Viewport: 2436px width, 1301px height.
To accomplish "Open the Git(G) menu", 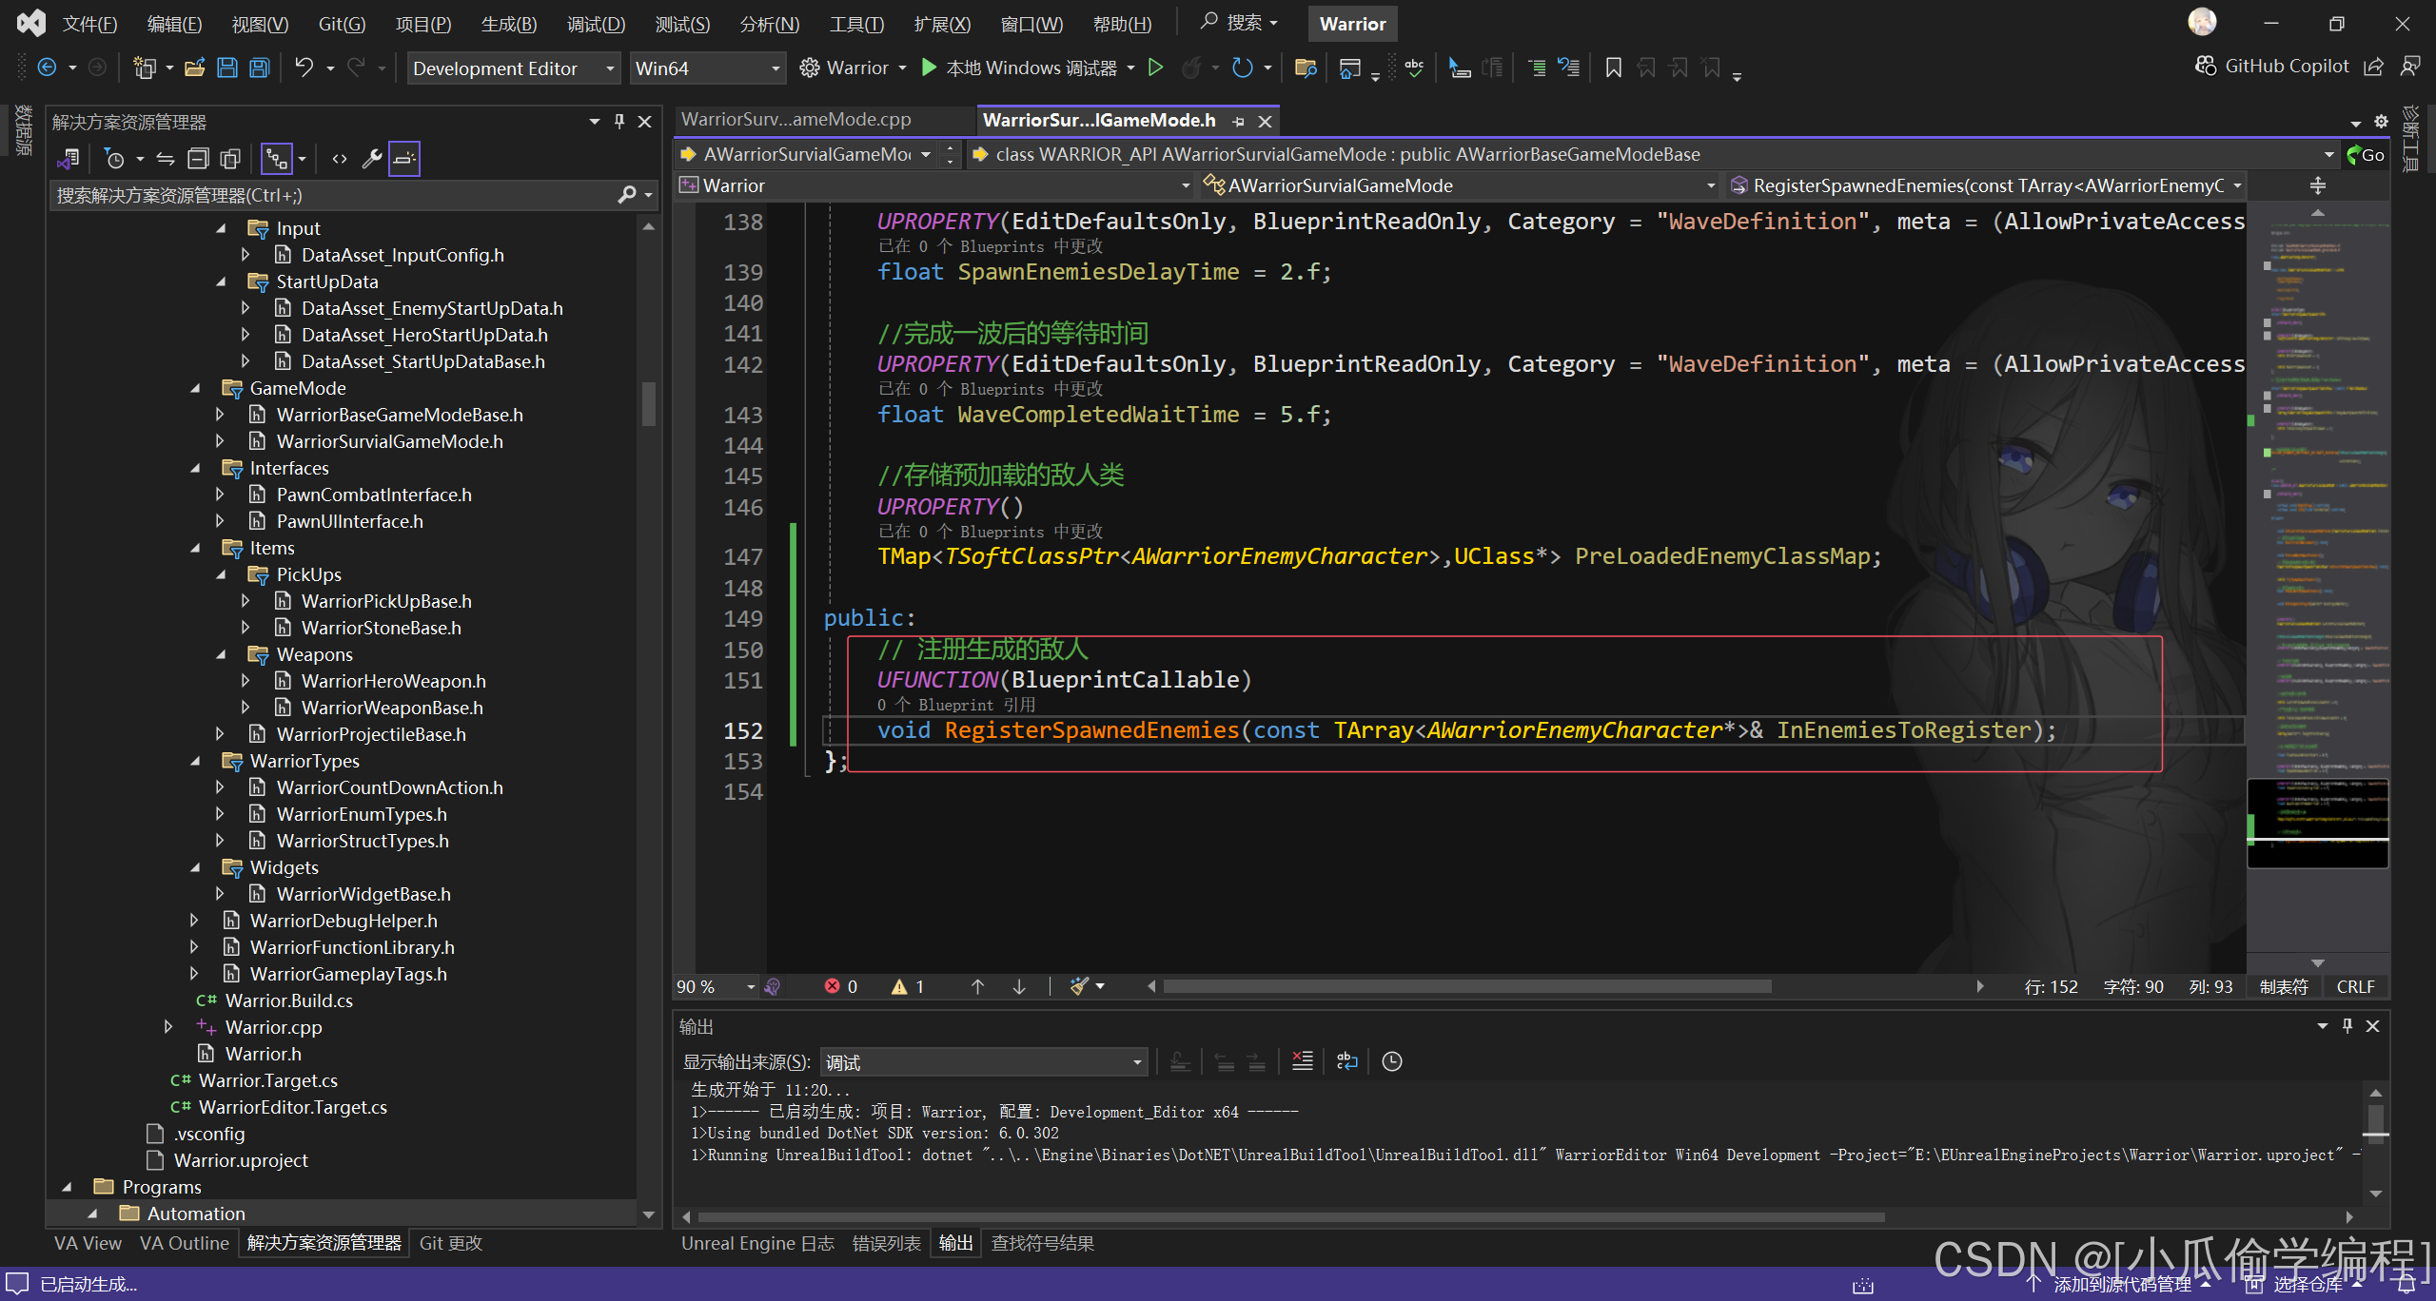I will coord(342,24).
